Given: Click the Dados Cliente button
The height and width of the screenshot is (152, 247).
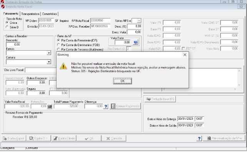Looking at the screenshot, I should [64, 138].
